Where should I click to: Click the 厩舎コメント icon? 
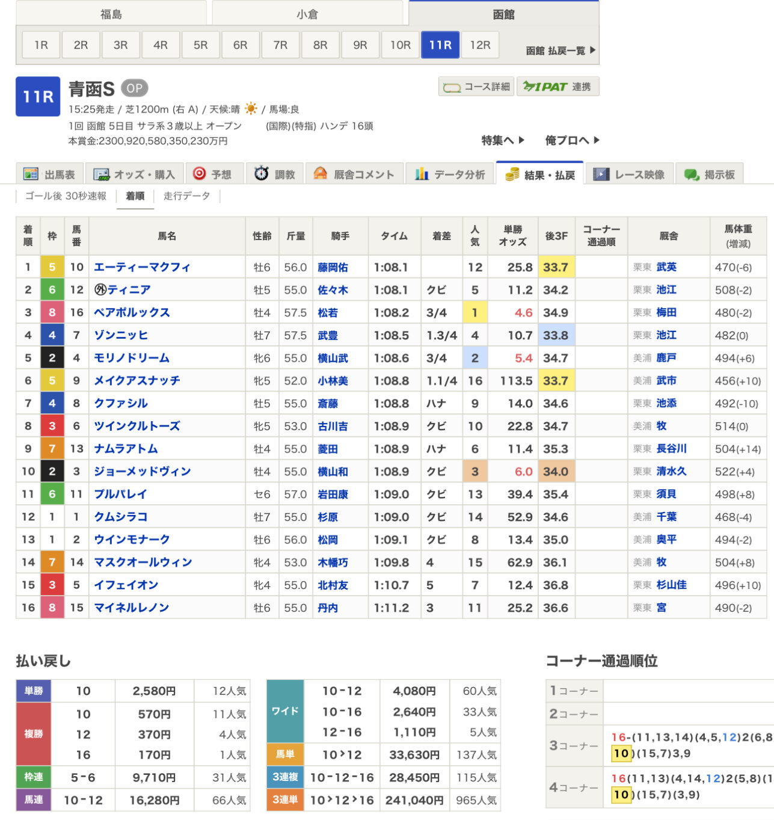321,174
